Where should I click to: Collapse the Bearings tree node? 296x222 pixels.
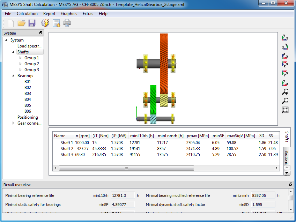(14, 76)
